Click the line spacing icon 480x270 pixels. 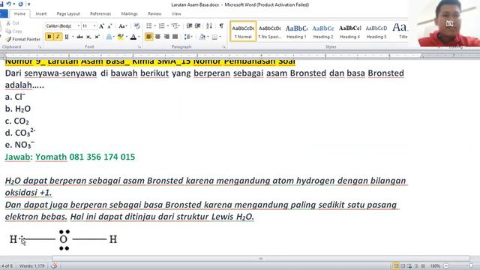tap(187, 37)
